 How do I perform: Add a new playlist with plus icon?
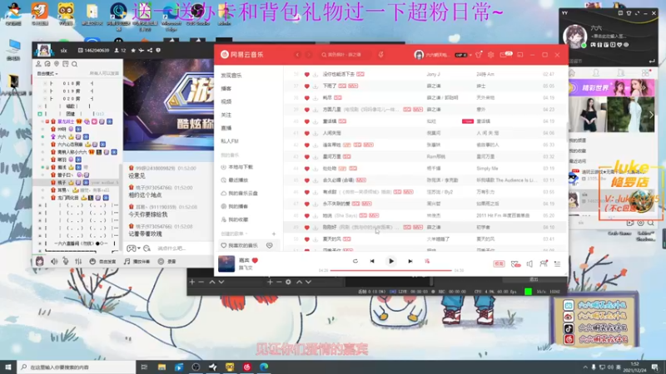click(274, 234)
